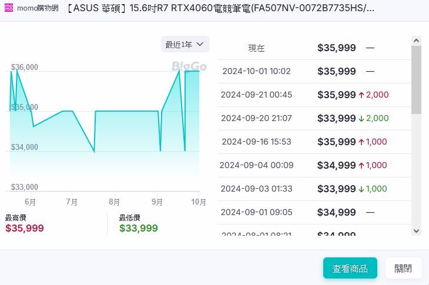The width and height of the screenshot is (429, 285).
Task: Click the 7月 label on chart axis
Action: [x=72, y=202]
